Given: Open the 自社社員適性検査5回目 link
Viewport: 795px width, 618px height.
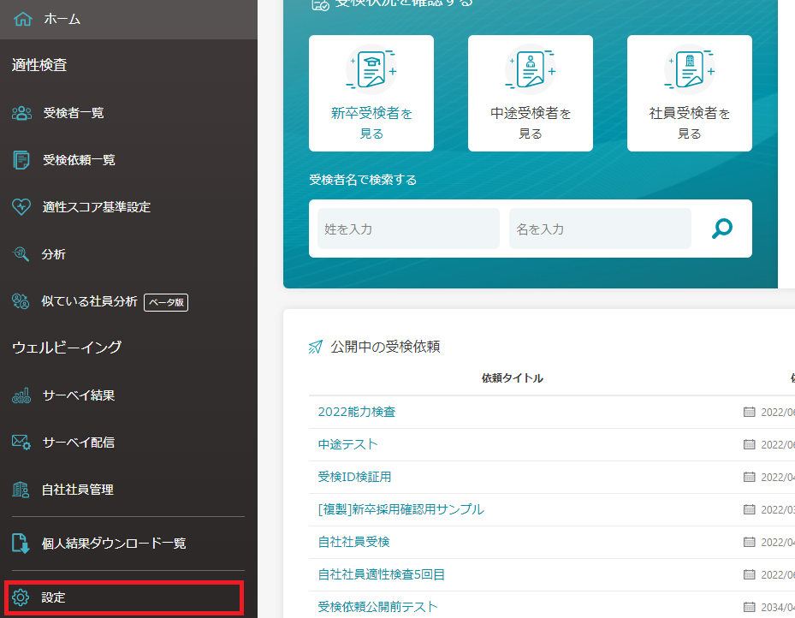Looking at the screenshot, I should 381,574.
